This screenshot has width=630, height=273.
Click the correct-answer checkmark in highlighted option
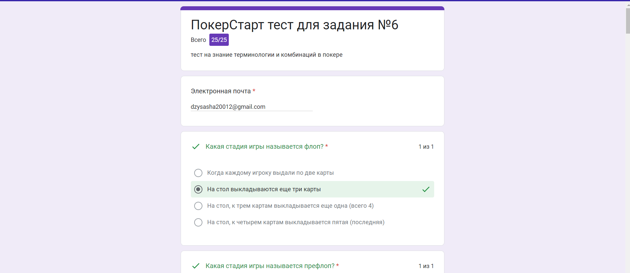point(426,189)
